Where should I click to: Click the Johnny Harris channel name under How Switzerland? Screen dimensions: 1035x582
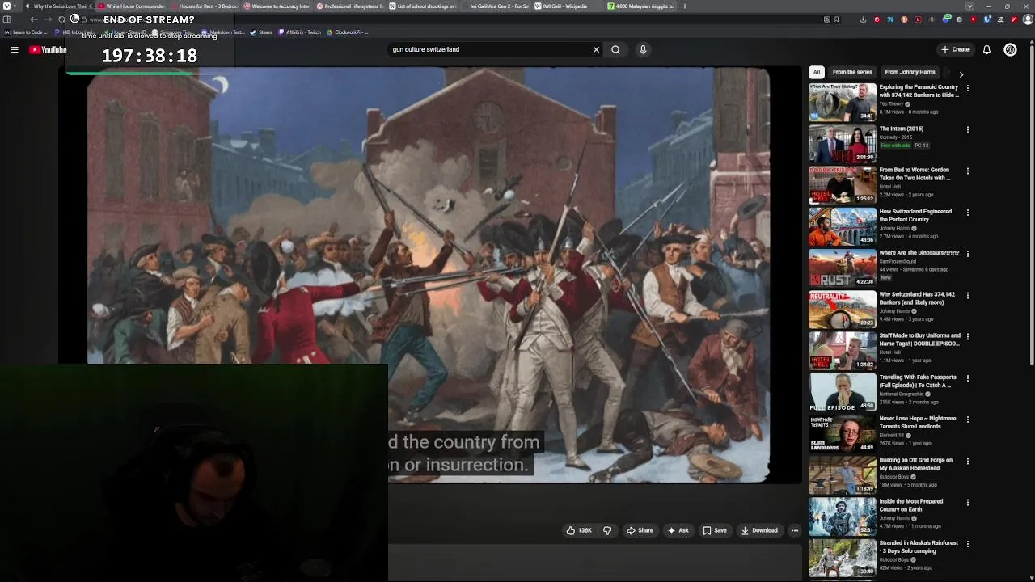(894, 228)
